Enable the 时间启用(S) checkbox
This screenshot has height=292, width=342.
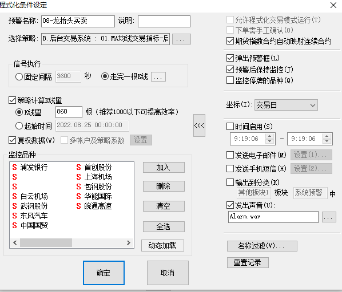click(230, 126)
